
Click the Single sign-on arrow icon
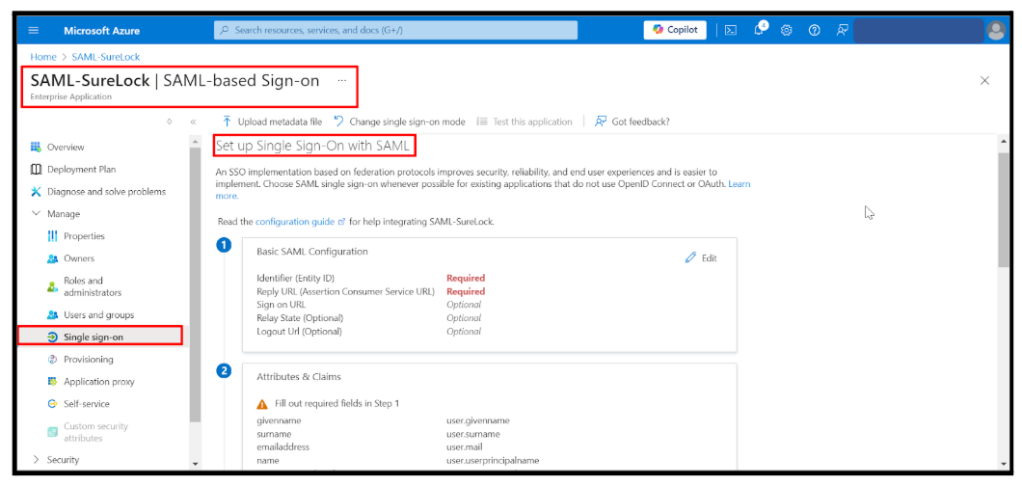[x=53, y=337]
